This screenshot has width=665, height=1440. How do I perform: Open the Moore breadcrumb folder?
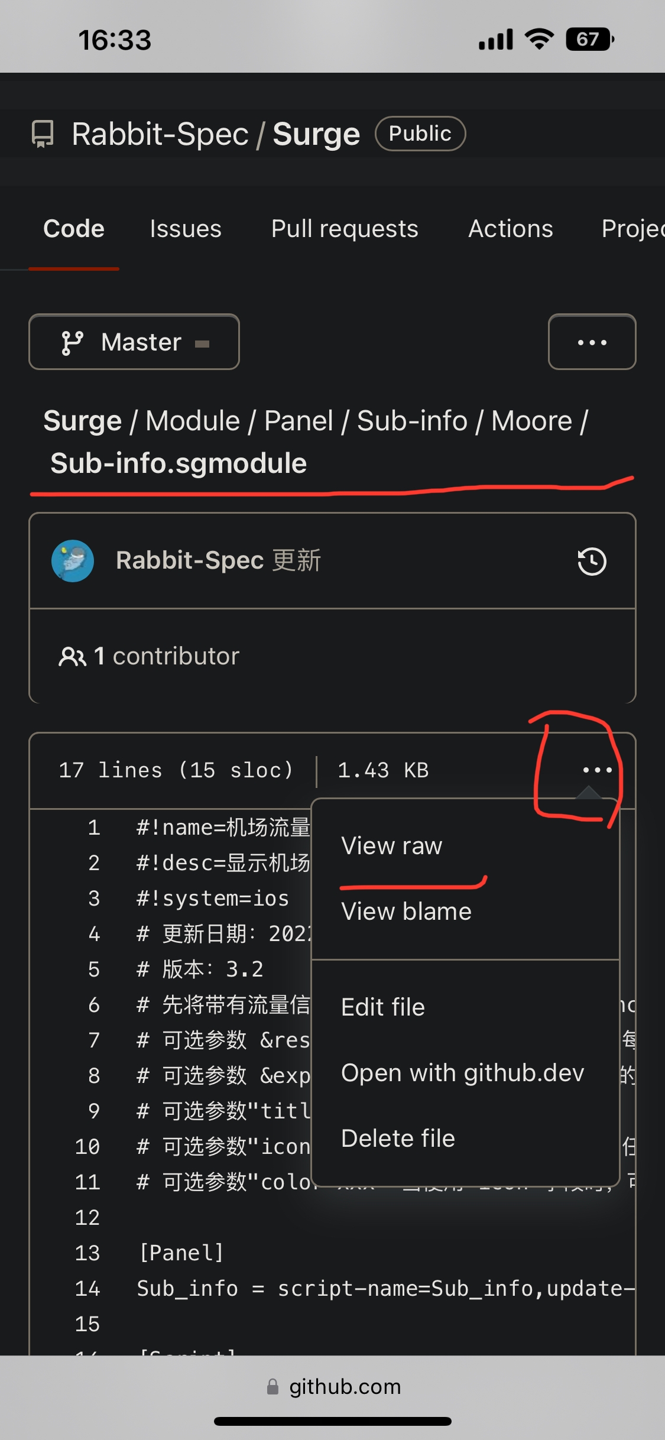pyautogui.click(x=531, y=421)
